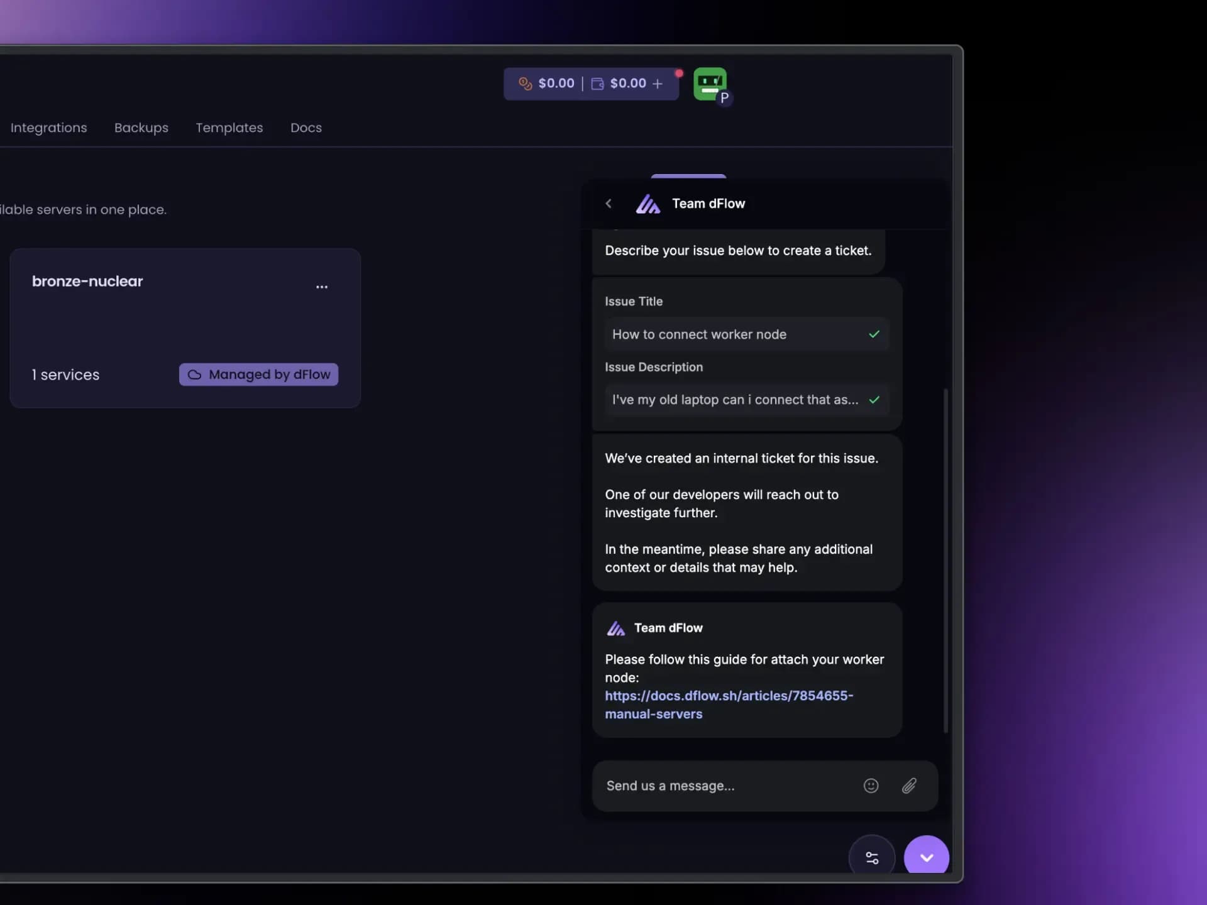Open bronze-nuclear three-dot options menu
The width and height of the screenshot is (1207, 905).
(322, 287)
